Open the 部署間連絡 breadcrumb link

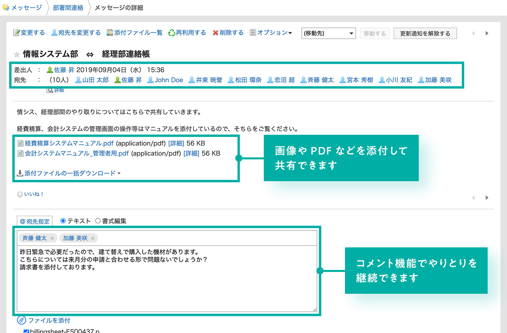click(68, 8)
